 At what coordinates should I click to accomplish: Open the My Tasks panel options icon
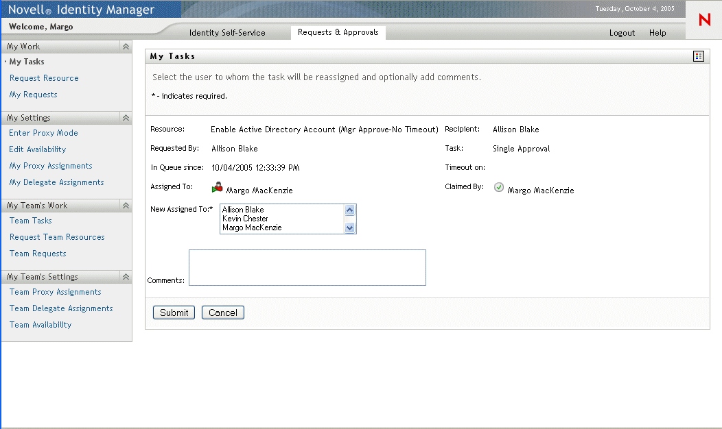point(699,56)
